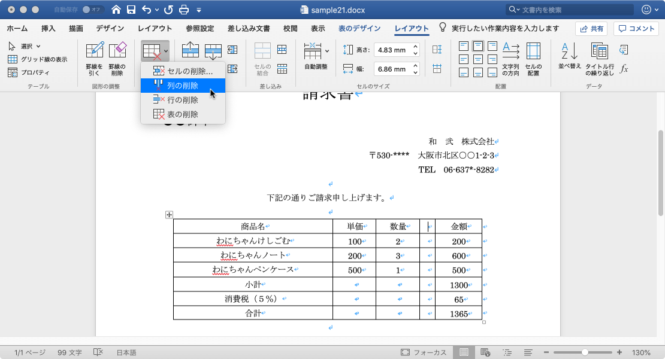Screen dimensions: 665x359
Task: Open the Review (校閲) tab
Action: [290, 28]
